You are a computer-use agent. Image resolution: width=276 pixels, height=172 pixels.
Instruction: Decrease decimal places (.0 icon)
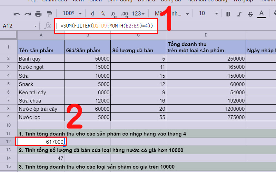click(x=113, y=14)
